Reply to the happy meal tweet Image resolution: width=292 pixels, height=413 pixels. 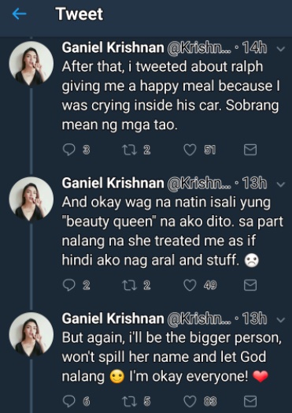click(69, 150)
